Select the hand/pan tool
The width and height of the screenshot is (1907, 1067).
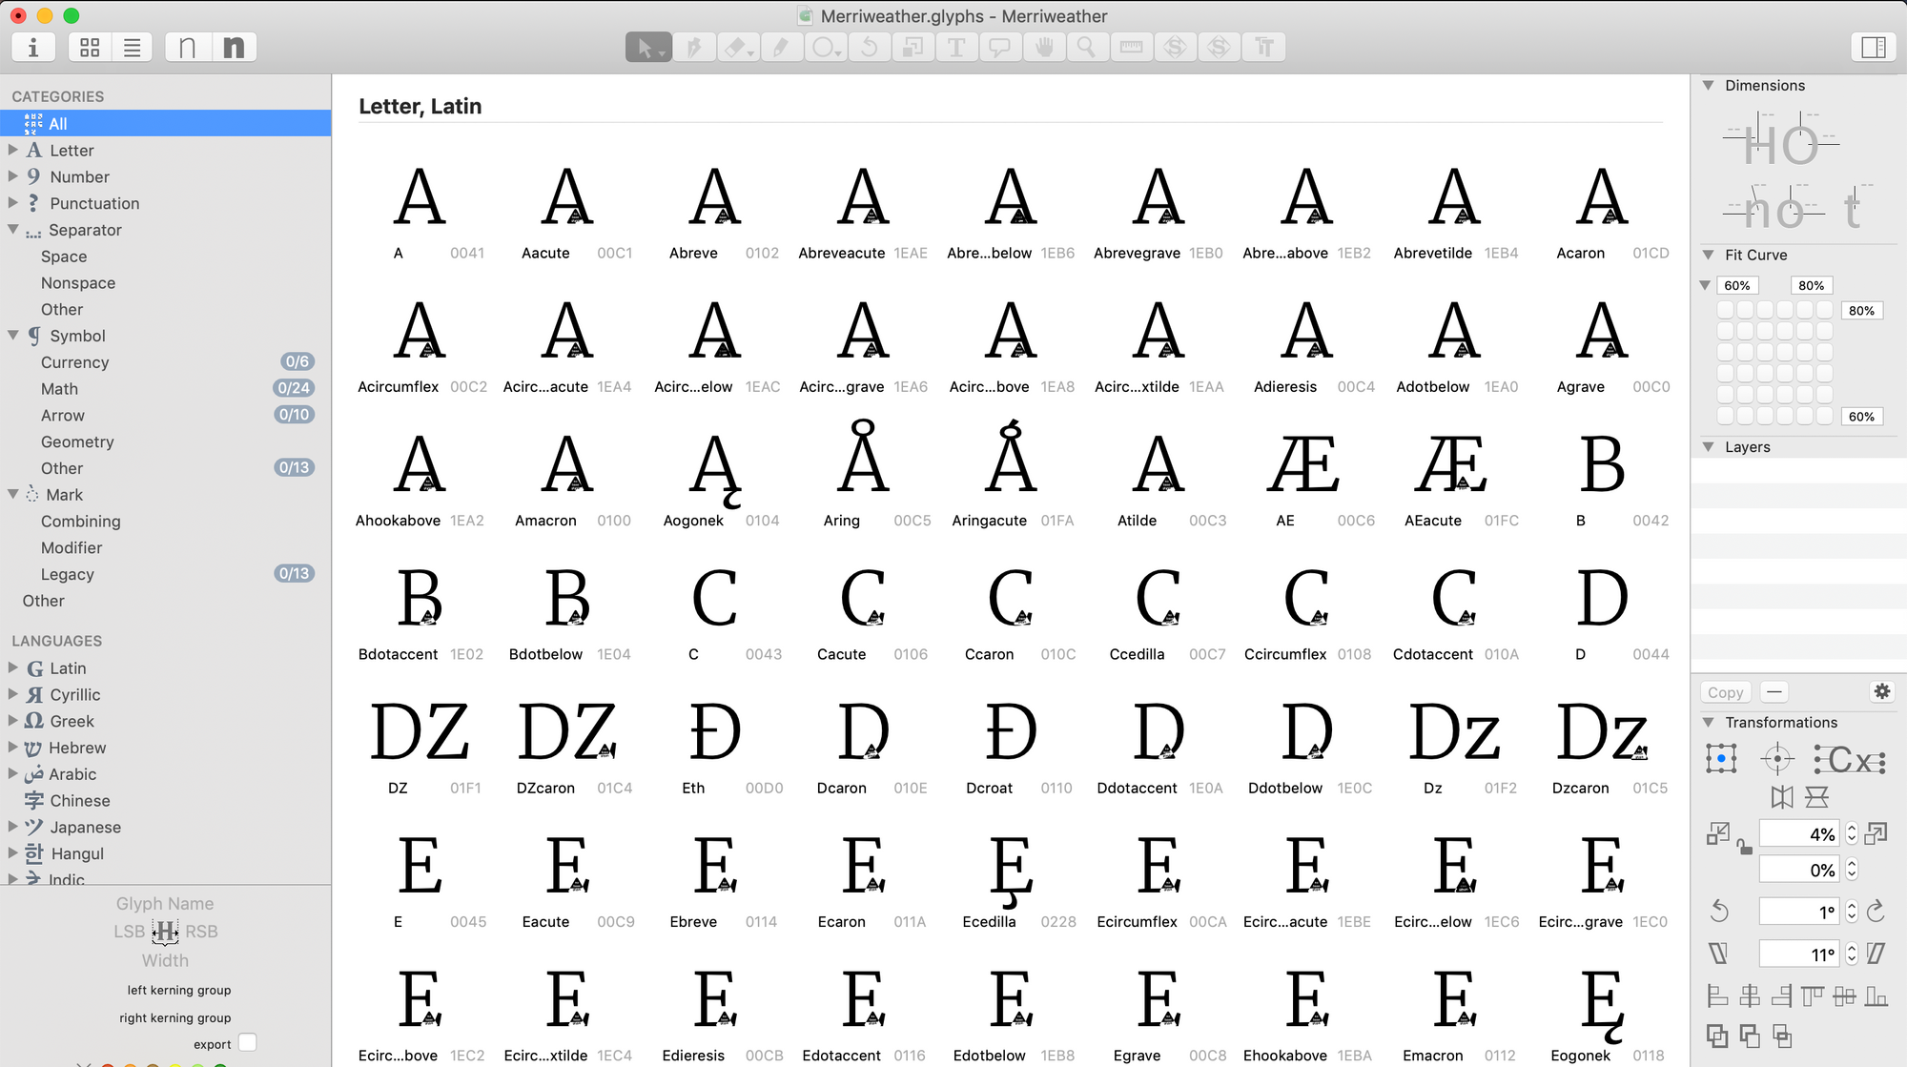[x=1044, y=47]
